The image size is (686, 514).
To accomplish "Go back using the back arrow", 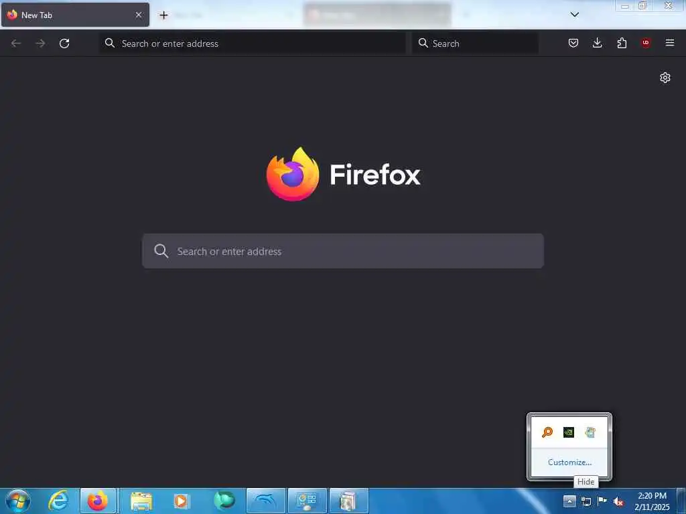I will (x=16, y=44).
